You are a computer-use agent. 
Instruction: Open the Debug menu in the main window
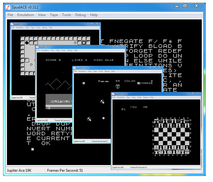(80, 15)
